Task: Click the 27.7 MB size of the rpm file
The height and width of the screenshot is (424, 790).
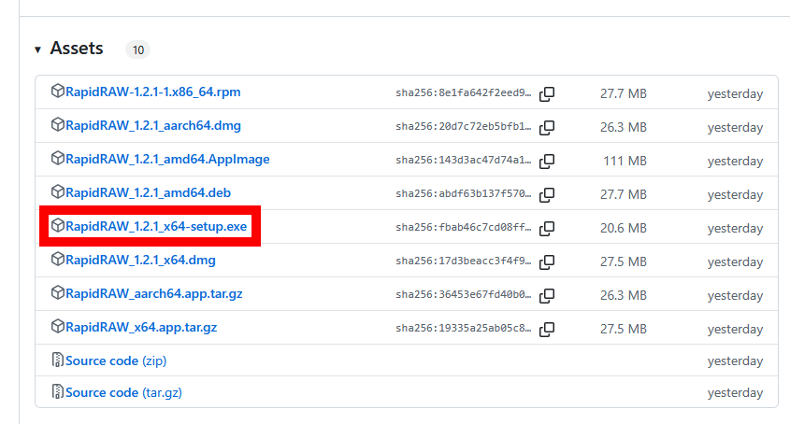Action: point(624,94)
